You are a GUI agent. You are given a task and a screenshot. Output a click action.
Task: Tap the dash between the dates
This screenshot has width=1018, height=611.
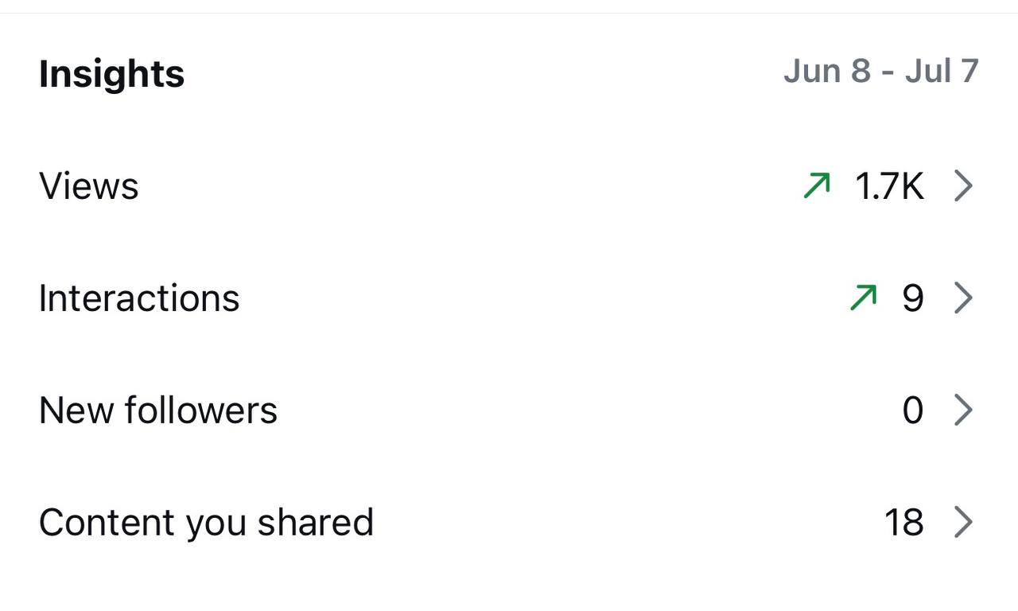888,72
